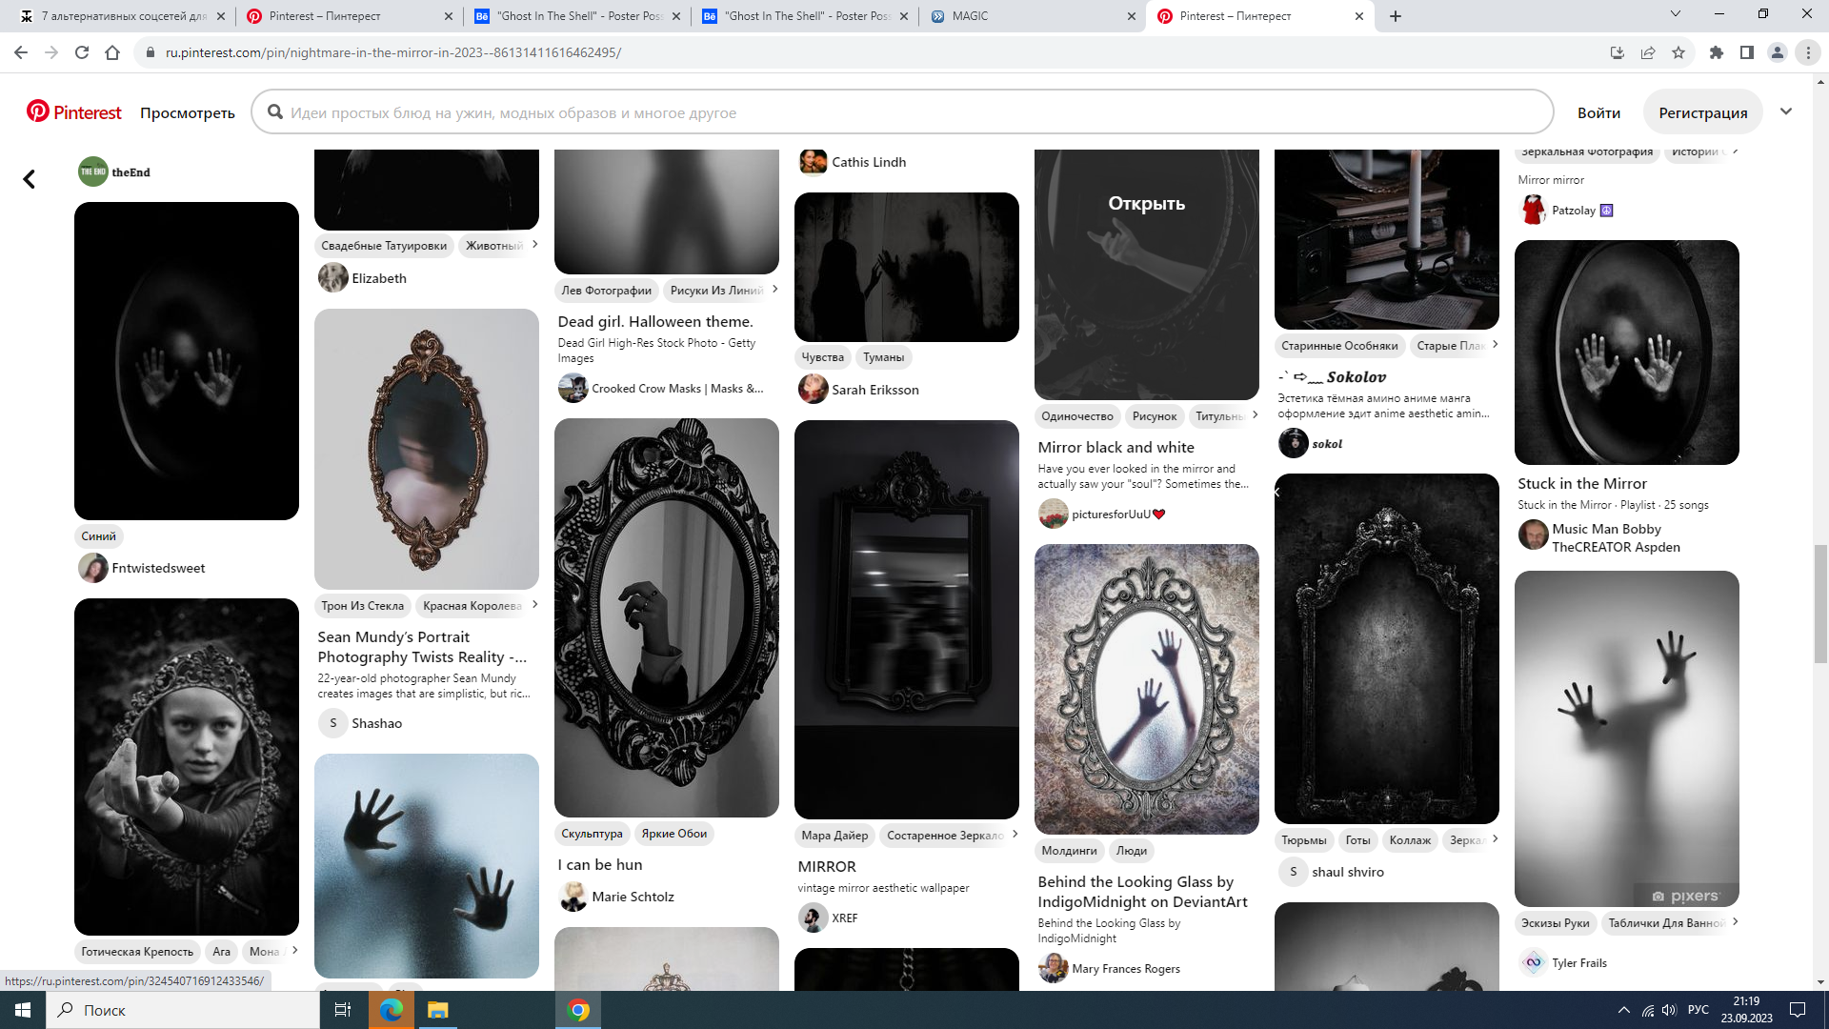The image size is (1829, 1029).
Task: Click the Войти login button
Action: click(x=1598, y=112)
